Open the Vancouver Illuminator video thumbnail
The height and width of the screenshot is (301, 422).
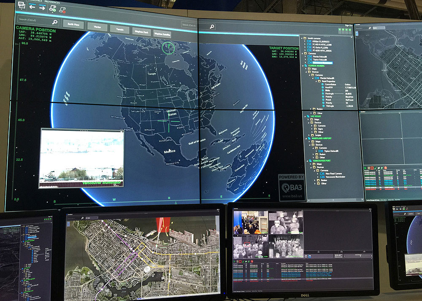point(81,158)
